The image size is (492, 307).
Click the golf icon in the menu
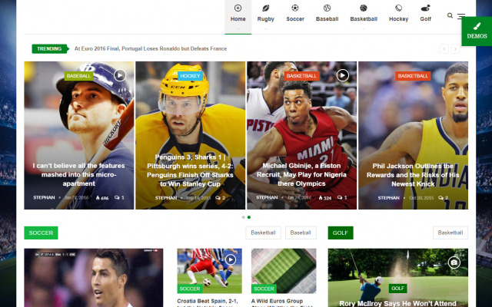425,8
